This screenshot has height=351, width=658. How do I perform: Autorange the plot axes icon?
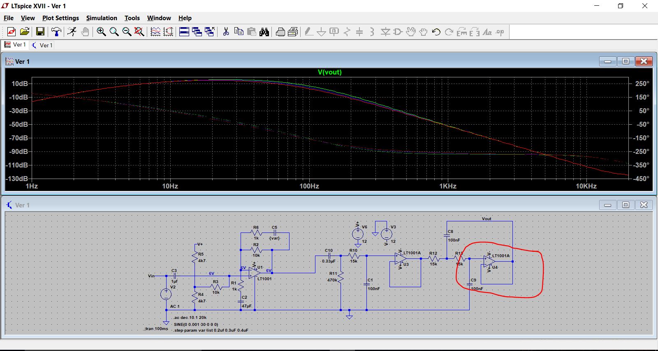tap(168, 32)
